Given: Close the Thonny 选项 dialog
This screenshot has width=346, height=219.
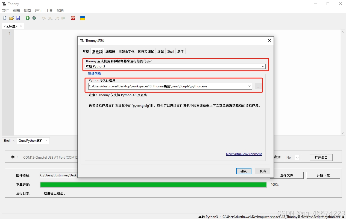Looking at the screenshot, I should pyautogui.click(x=269, y=40).
